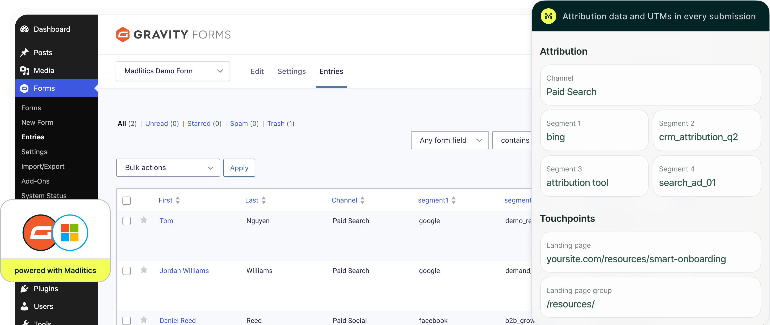Open Add-Ons submenu item
The image size is (770, 325).
pos(35,181)
